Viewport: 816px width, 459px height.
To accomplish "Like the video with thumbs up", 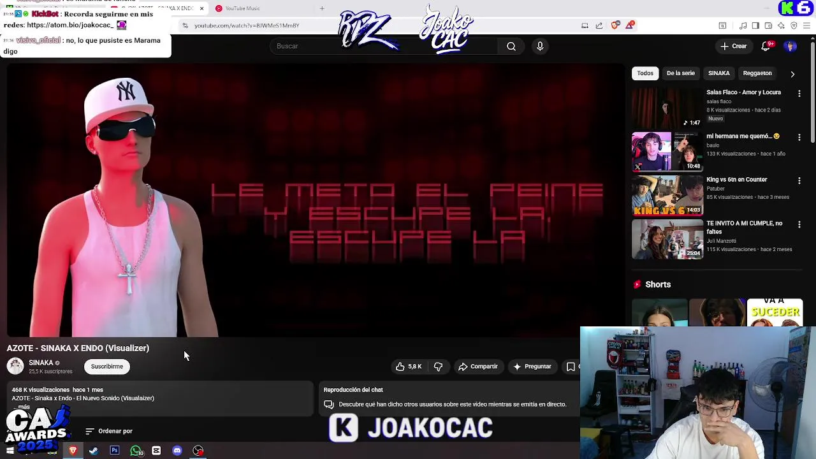I will (x=409, y=367).
